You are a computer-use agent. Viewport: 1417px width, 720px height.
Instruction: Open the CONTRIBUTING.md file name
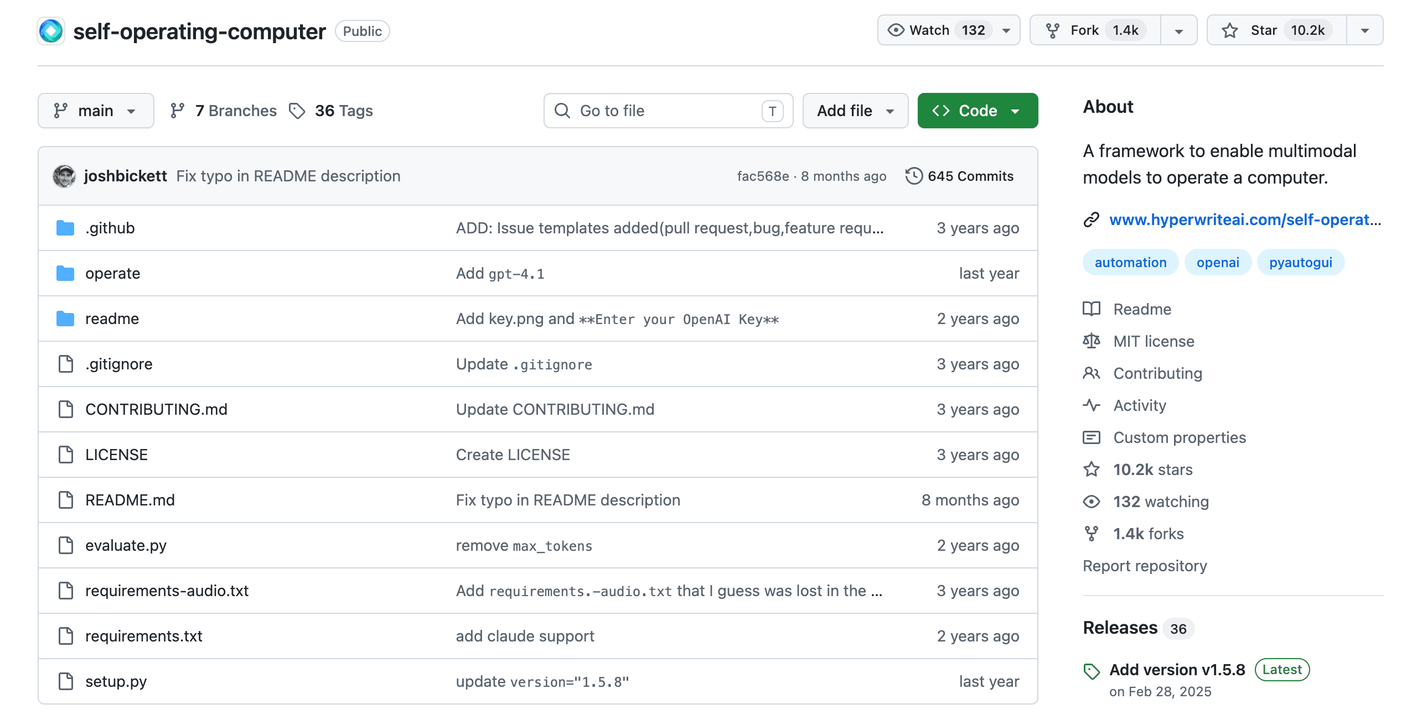(x=156, y=409)
